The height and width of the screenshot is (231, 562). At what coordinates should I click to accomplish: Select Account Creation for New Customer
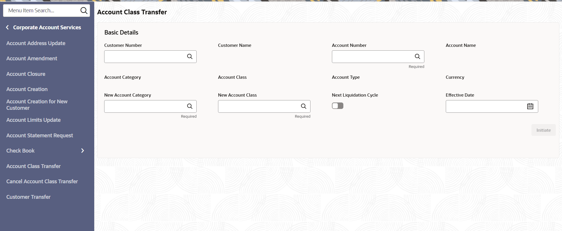37,105
